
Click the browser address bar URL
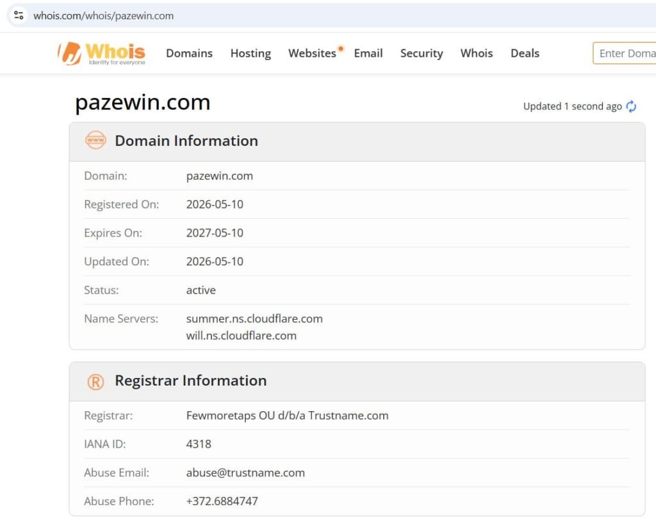click(x=103, y=16)
